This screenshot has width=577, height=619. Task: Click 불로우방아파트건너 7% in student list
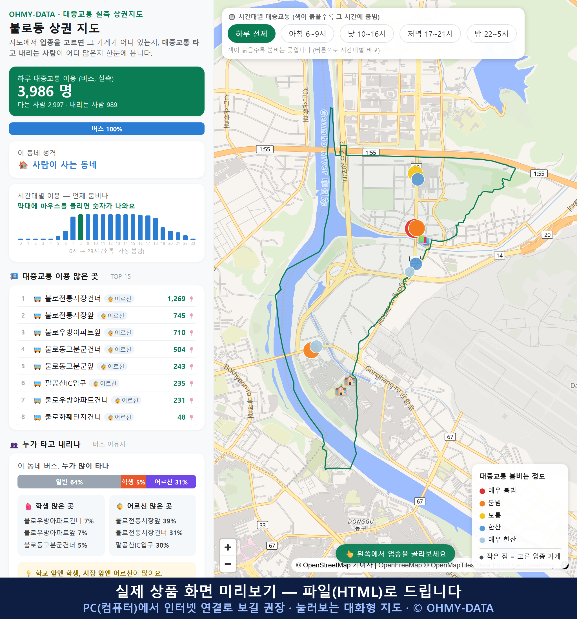pos(59,521)
